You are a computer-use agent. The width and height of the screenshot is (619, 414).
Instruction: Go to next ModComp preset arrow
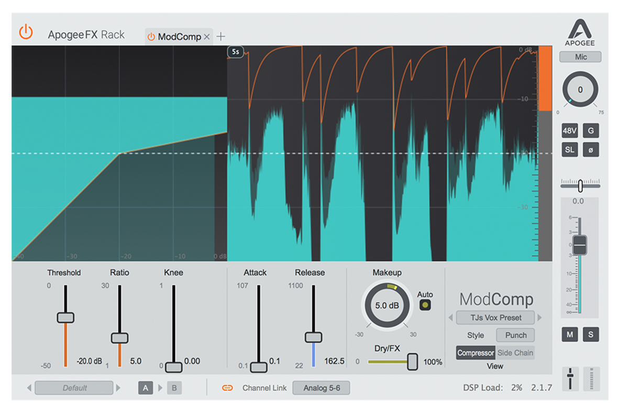point(539,318)
